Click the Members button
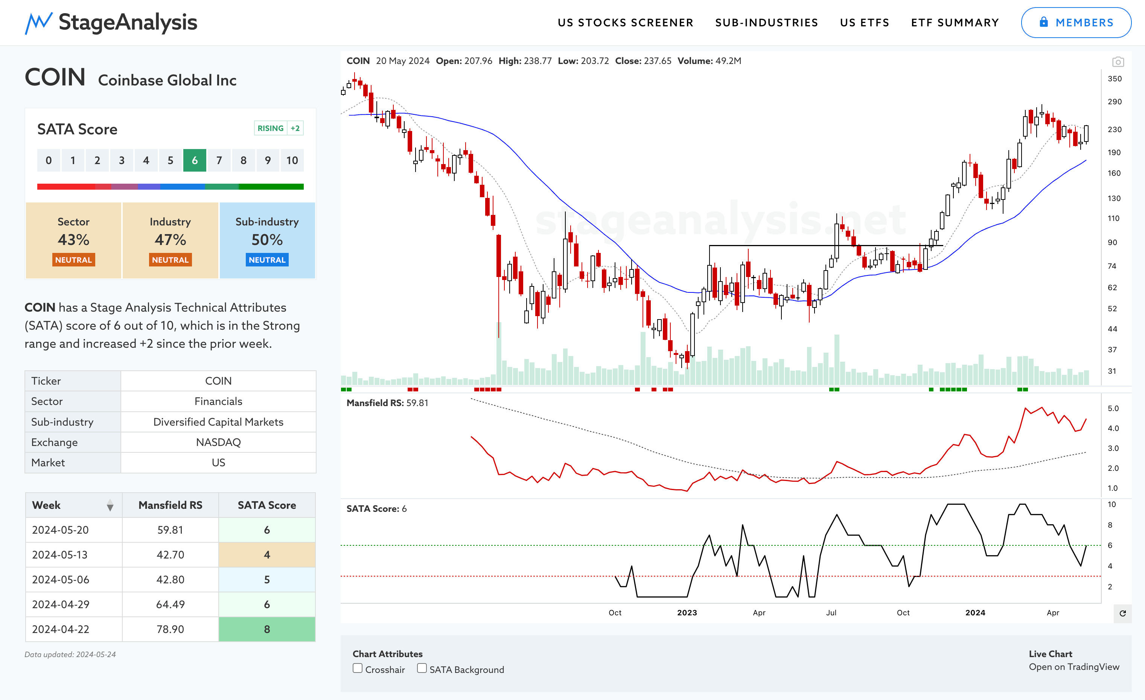Screen dimensions: 1145x700 click(1076, 22)
